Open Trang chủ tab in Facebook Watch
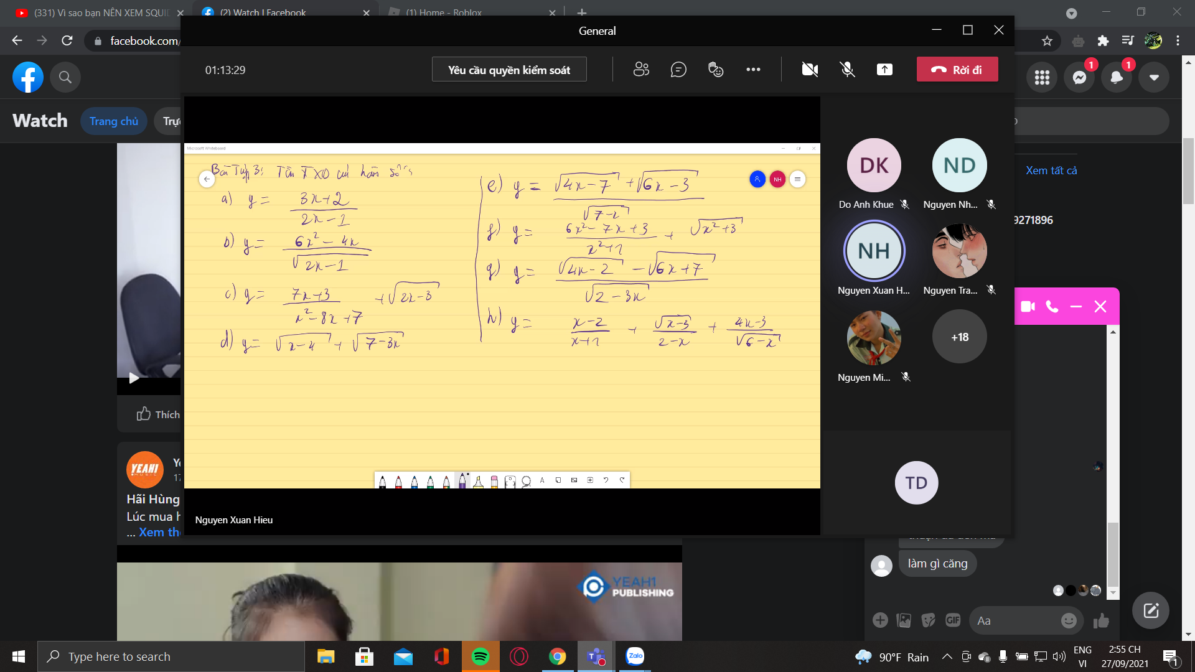Screen dimensions: 1195x672 114,121
